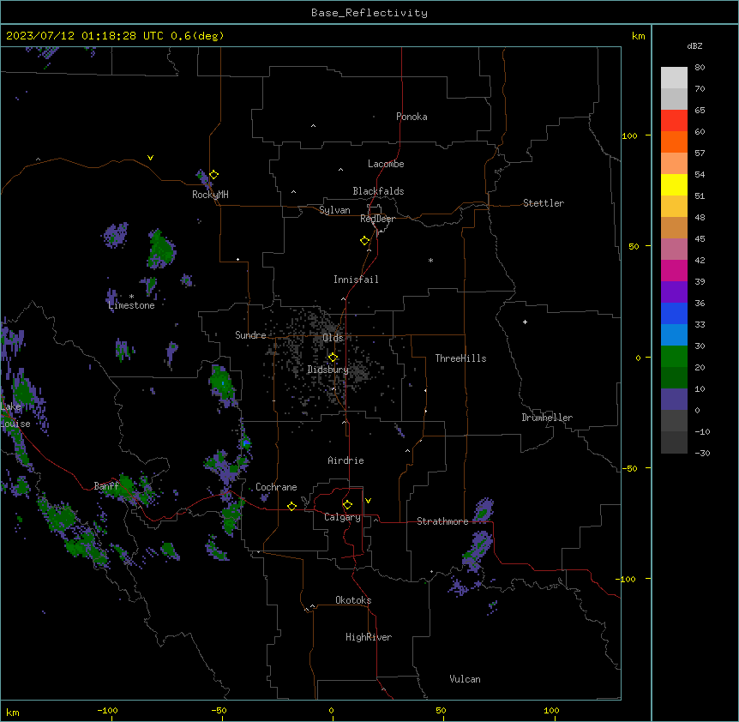Click the Base_Reflectivity title
This screenshot has height=722, width=739.
[x=369, y=13]
